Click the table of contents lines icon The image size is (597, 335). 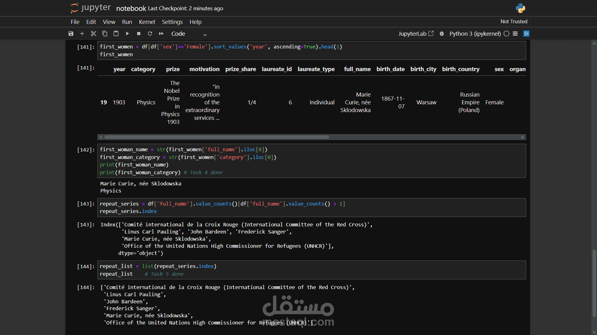515,34
